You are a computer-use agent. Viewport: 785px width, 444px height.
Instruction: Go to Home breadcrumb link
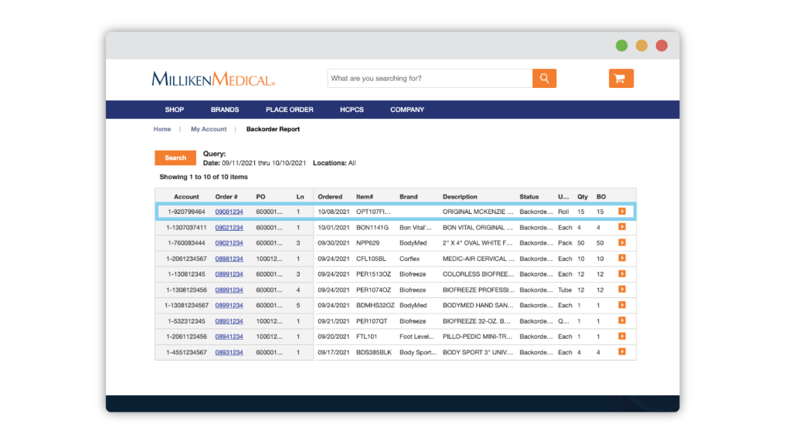(x=161, y=129)
